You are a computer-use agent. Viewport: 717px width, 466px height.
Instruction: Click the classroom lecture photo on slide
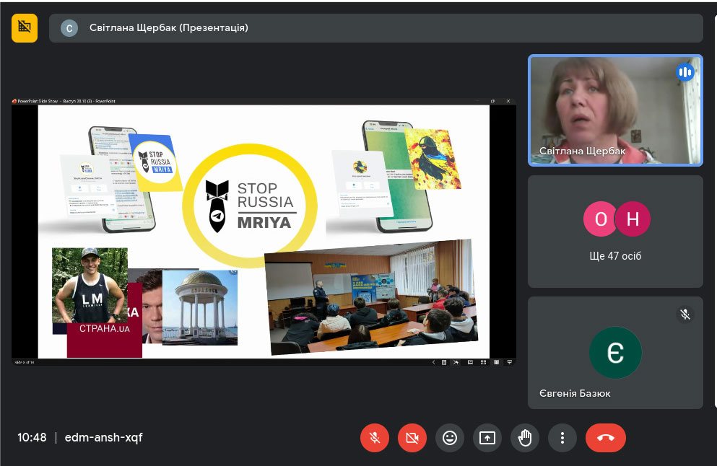point(371,297)
